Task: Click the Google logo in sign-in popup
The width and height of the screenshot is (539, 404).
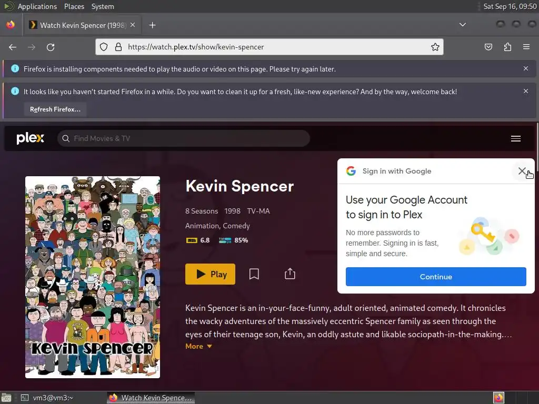Action: [x=351, y=171]
